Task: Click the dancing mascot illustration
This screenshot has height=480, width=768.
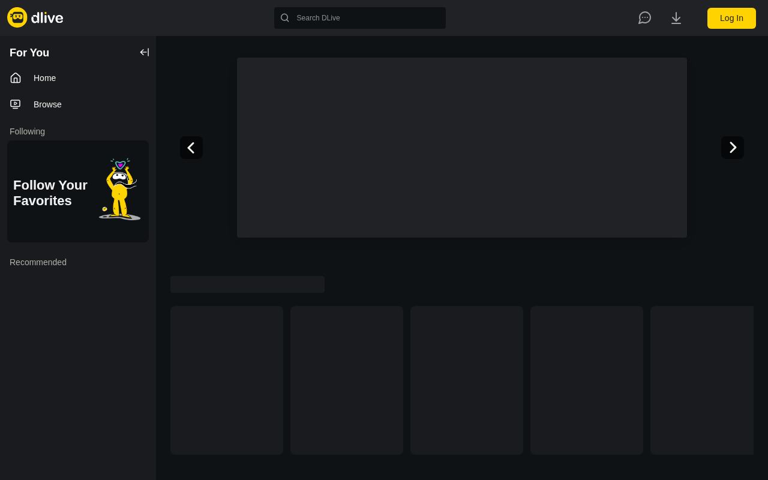Action: [120, 189]
